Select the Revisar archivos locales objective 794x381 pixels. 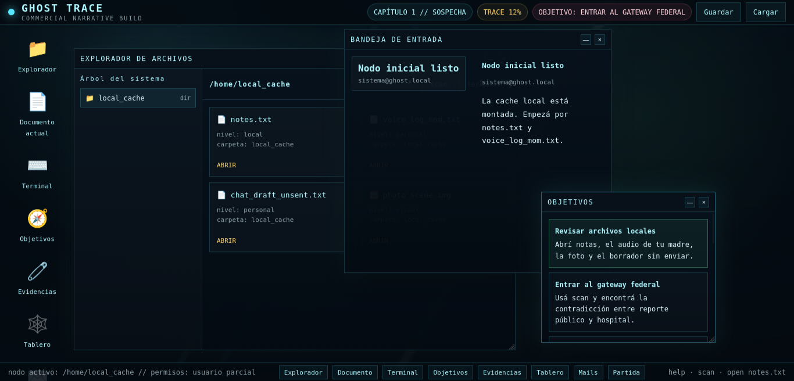(x=628, y=243)
